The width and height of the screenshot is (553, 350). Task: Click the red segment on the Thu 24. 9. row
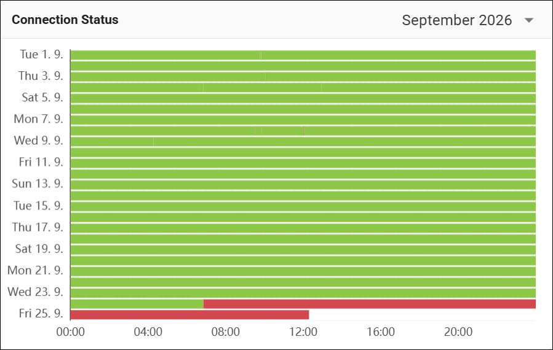370,304
